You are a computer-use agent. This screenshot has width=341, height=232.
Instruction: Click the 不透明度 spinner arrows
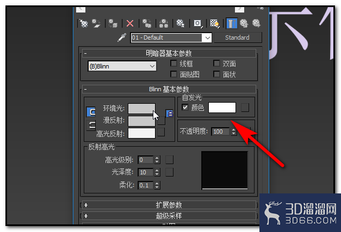coord(233,131)
